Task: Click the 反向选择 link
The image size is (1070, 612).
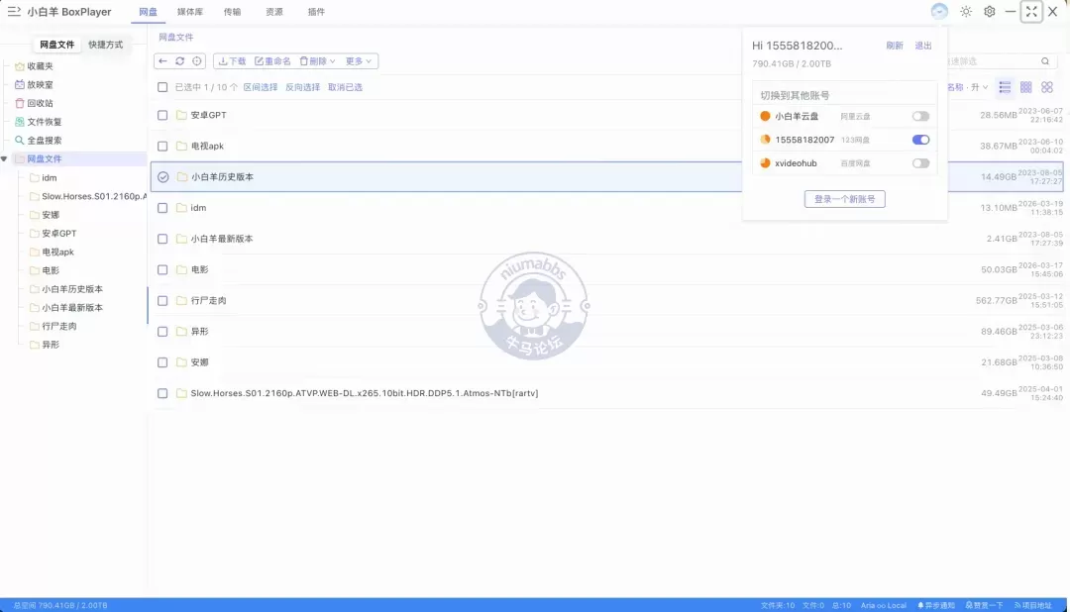Action: click(x=302, y=87)
